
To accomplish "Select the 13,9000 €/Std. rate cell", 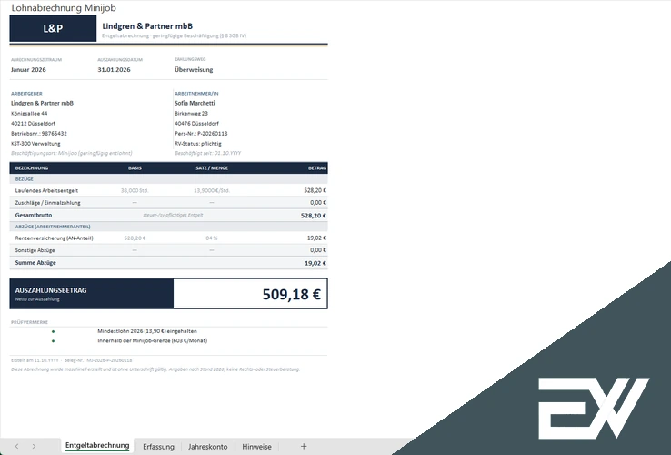I will click(212, 190).
